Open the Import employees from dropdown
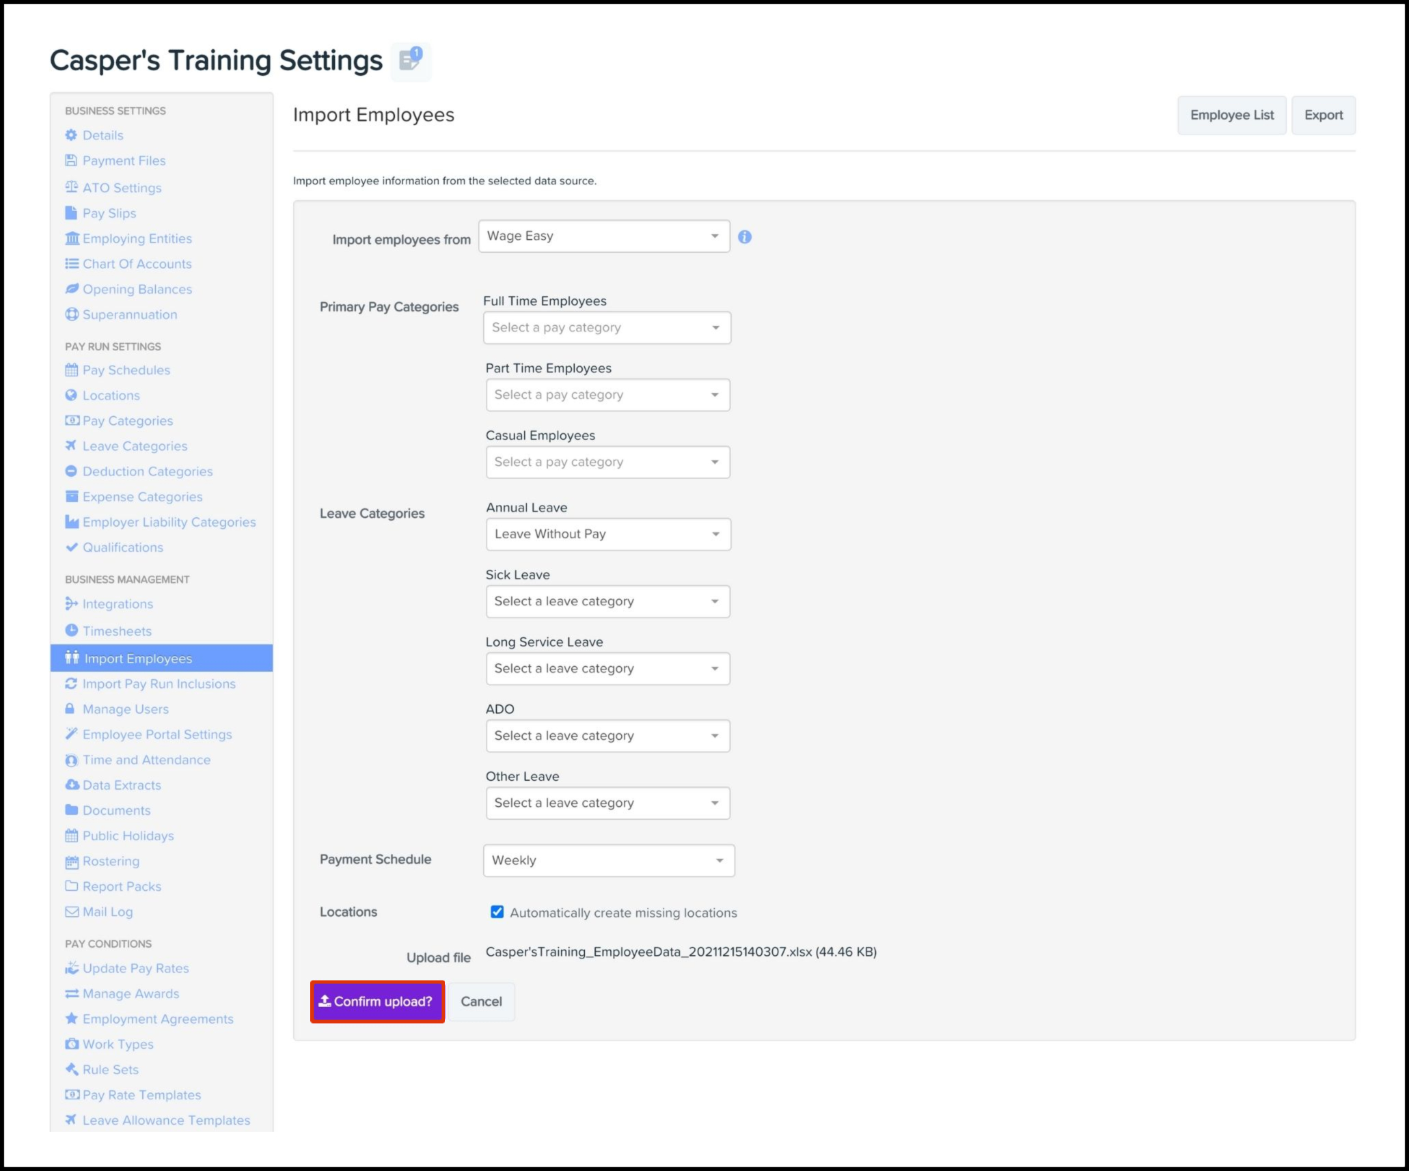Image resolution: width=1409 pixels, height=1171 pixels. 604,236
